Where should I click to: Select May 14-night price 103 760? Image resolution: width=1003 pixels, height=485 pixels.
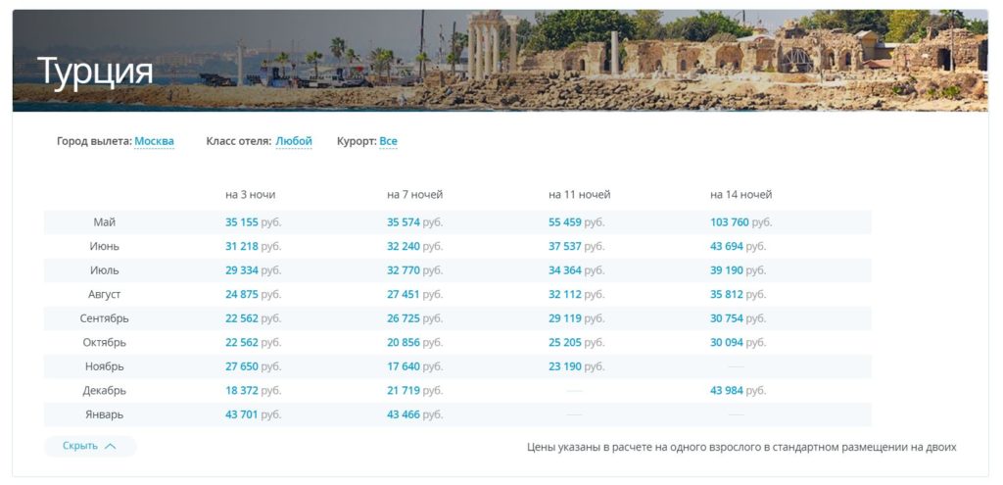[x=730, y=222]
